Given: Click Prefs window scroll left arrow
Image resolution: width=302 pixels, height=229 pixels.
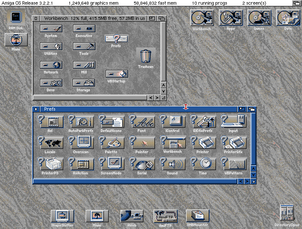Looking at the screenshot, I should click(241, 181).
